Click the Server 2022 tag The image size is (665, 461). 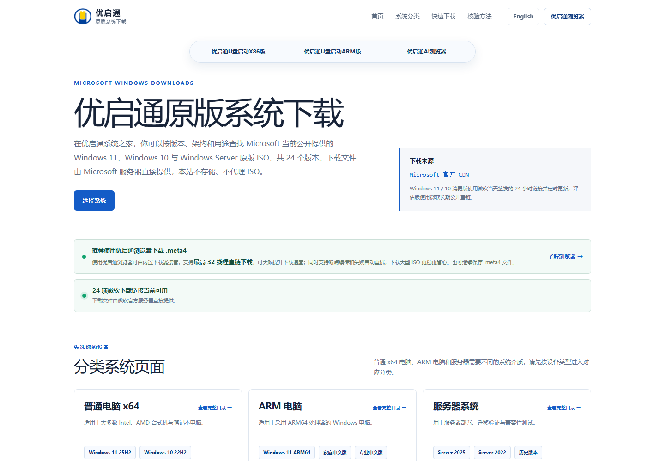(492, 452)
